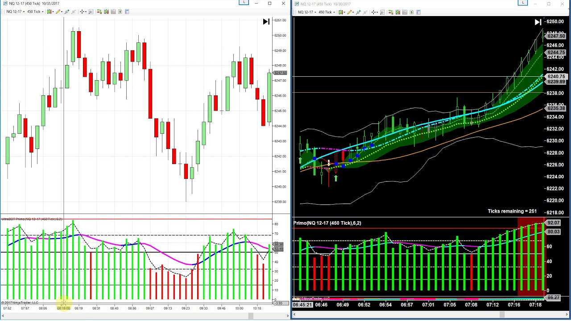Open the drawing tools pencil menu in right chart
This screenshot has width=571, height=321.
click(x=351, y=12)
